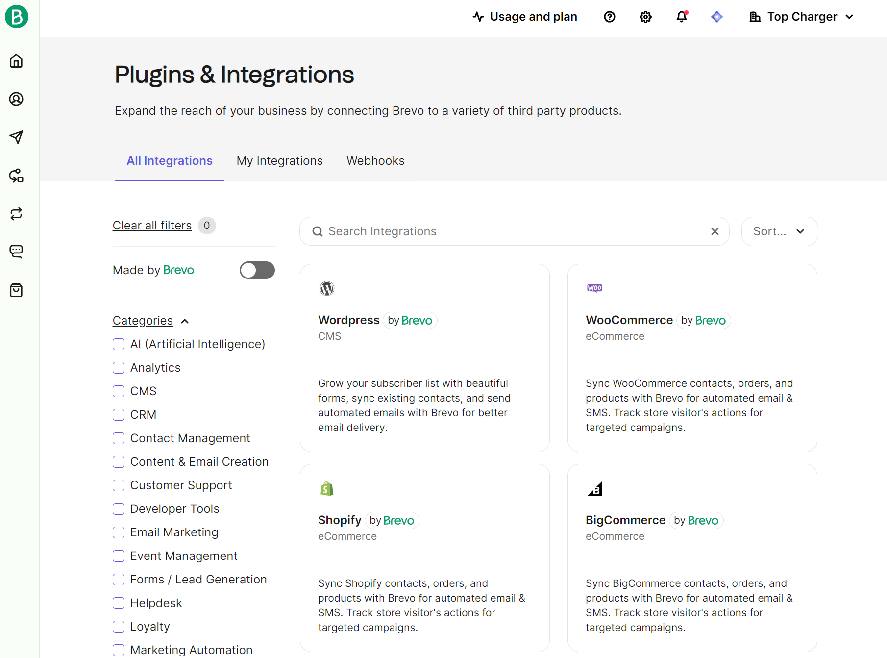Open Usage and plan

click(524, 16)
